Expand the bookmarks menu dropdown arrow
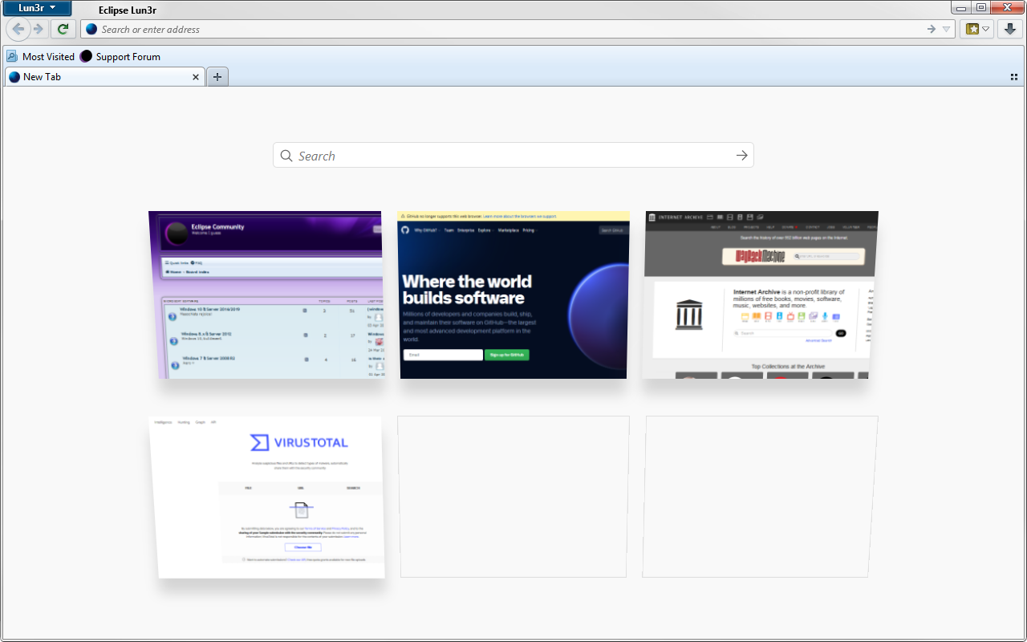This screenshot has width=1027, height=642. tap(987, 29)
